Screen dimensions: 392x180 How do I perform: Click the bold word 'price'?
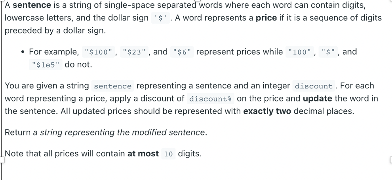pos(266,18)
